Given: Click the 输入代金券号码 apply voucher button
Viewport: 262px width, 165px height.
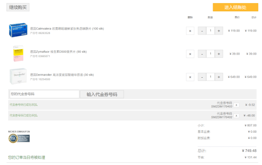Looking at the screenshot, I should pyautogui.click(x=102, y=94).
